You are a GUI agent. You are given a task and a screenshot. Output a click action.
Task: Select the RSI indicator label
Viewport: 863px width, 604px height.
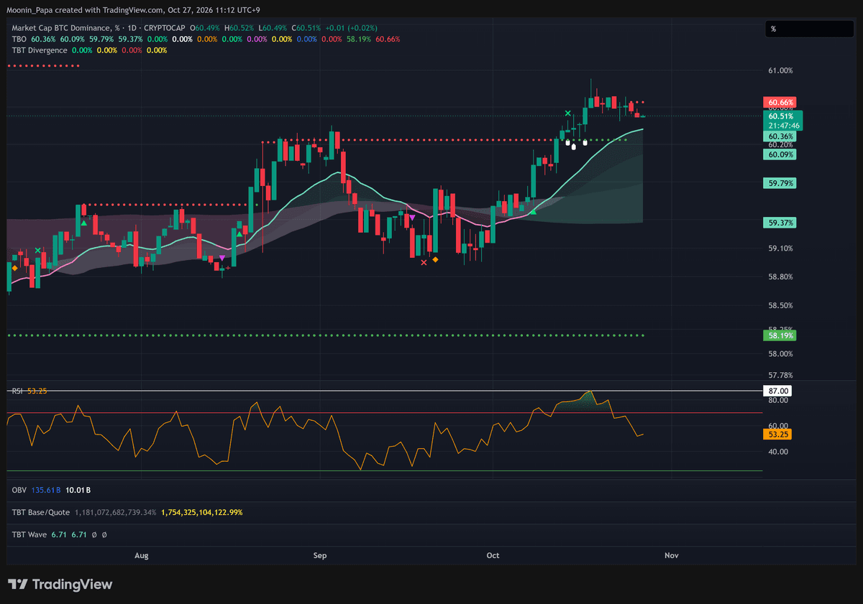[x=17, y=391]
